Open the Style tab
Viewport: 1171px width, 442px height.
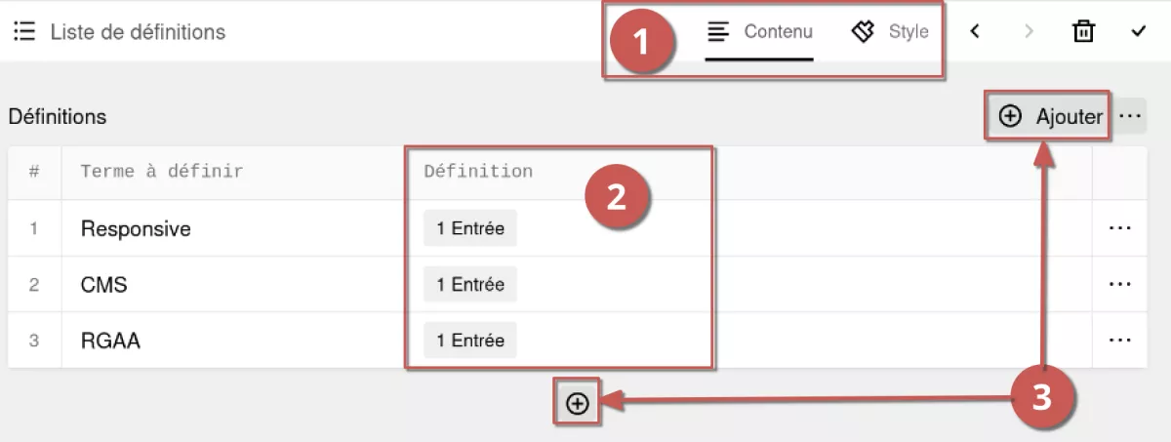[x=890, y=31]
